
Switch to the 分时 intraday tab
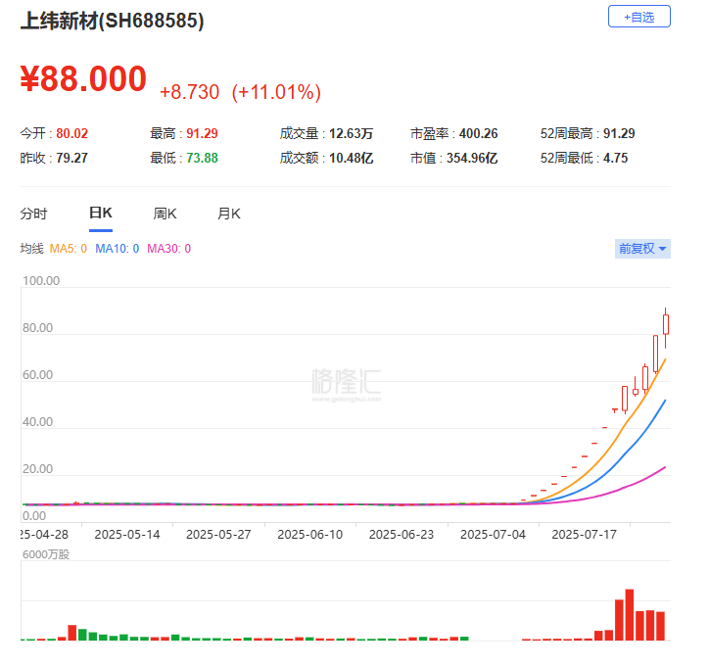coord(33,214)
